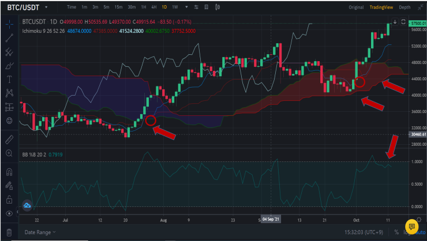The height and width of the screenshot is (241, 427).
Task: Select the crosshair cursor tool
Action: click(9, 24)
